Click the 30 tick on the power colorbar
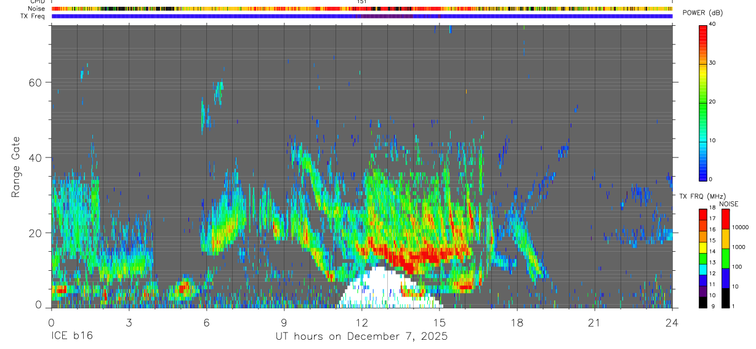 [712, 63]
